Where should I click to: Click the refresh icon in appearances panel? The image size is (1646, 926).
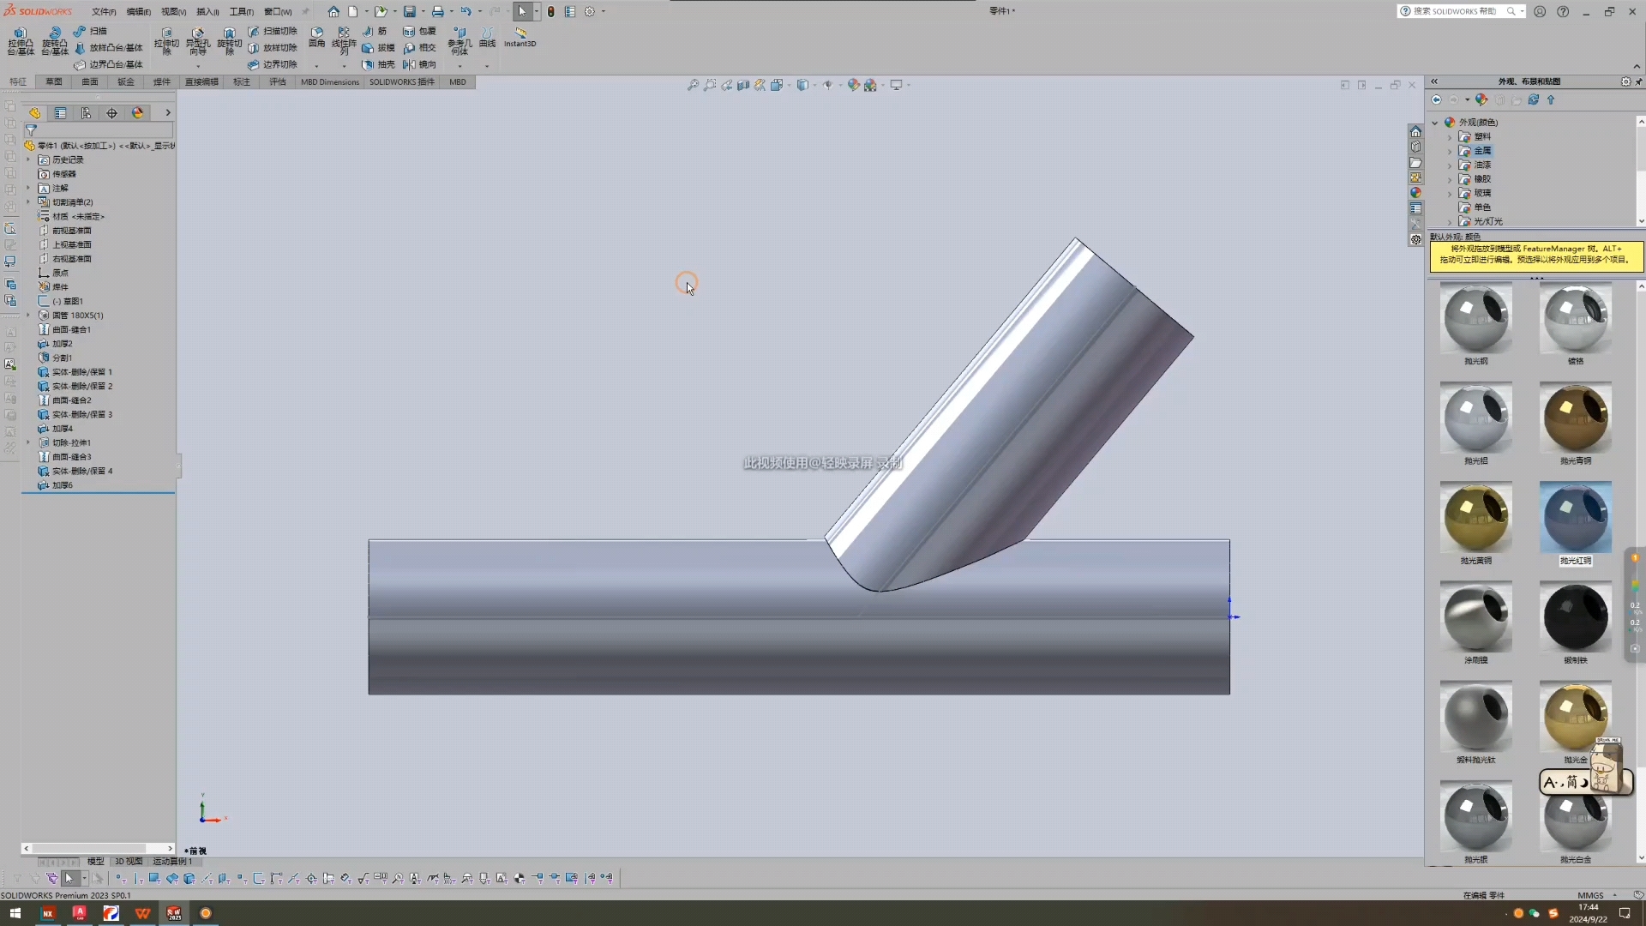click(1534, 99)
